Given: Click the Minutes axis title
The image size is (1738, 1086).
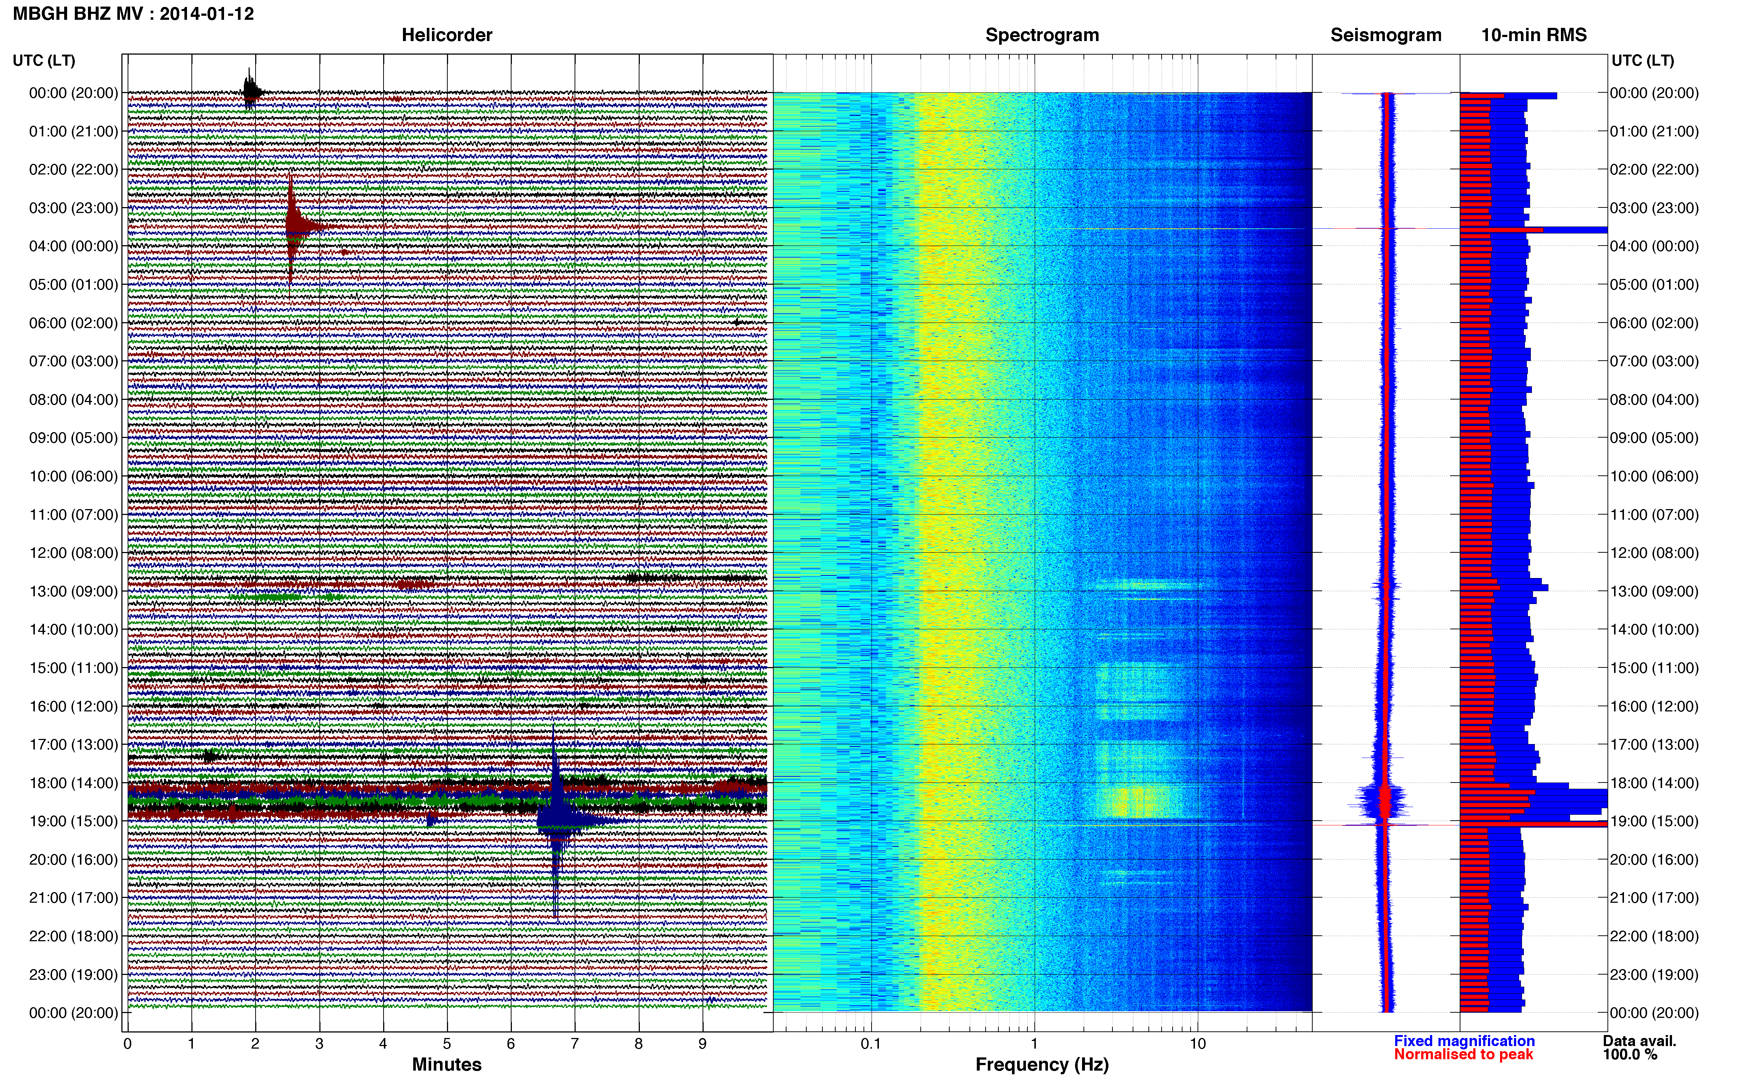Looking at the screenshot, I should 447,1064.
